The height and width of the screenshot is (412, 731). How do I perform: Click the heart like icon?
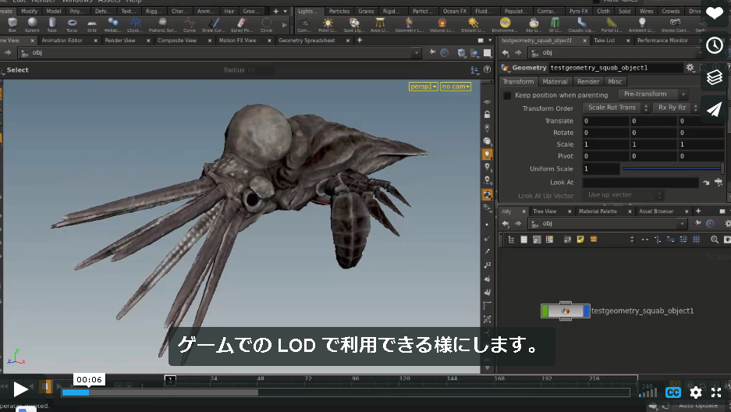coord(714,13)
